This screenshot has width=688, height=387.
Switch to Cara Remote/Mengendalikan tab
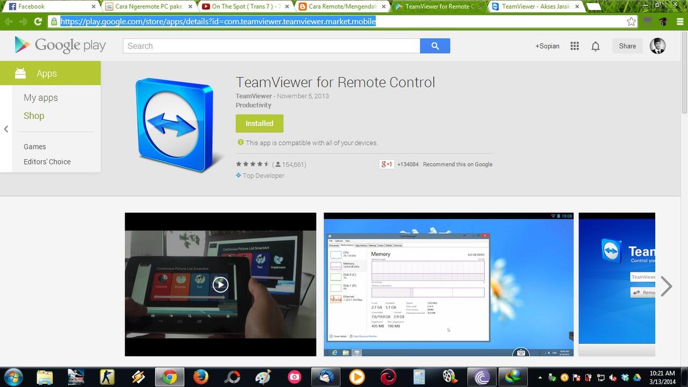pos(340,6)
